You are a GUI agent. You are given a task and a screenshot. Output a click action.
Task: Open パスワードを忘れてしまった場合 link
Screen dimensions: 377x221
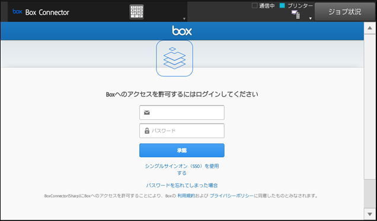tap(182, 186)
